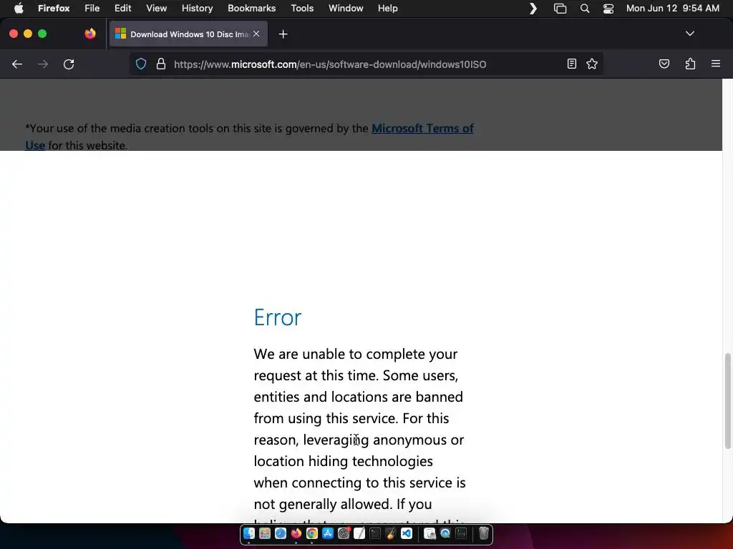Screen dimensions: 733x549
Task: Open a new tab with plus button
Action: point(283,34)
